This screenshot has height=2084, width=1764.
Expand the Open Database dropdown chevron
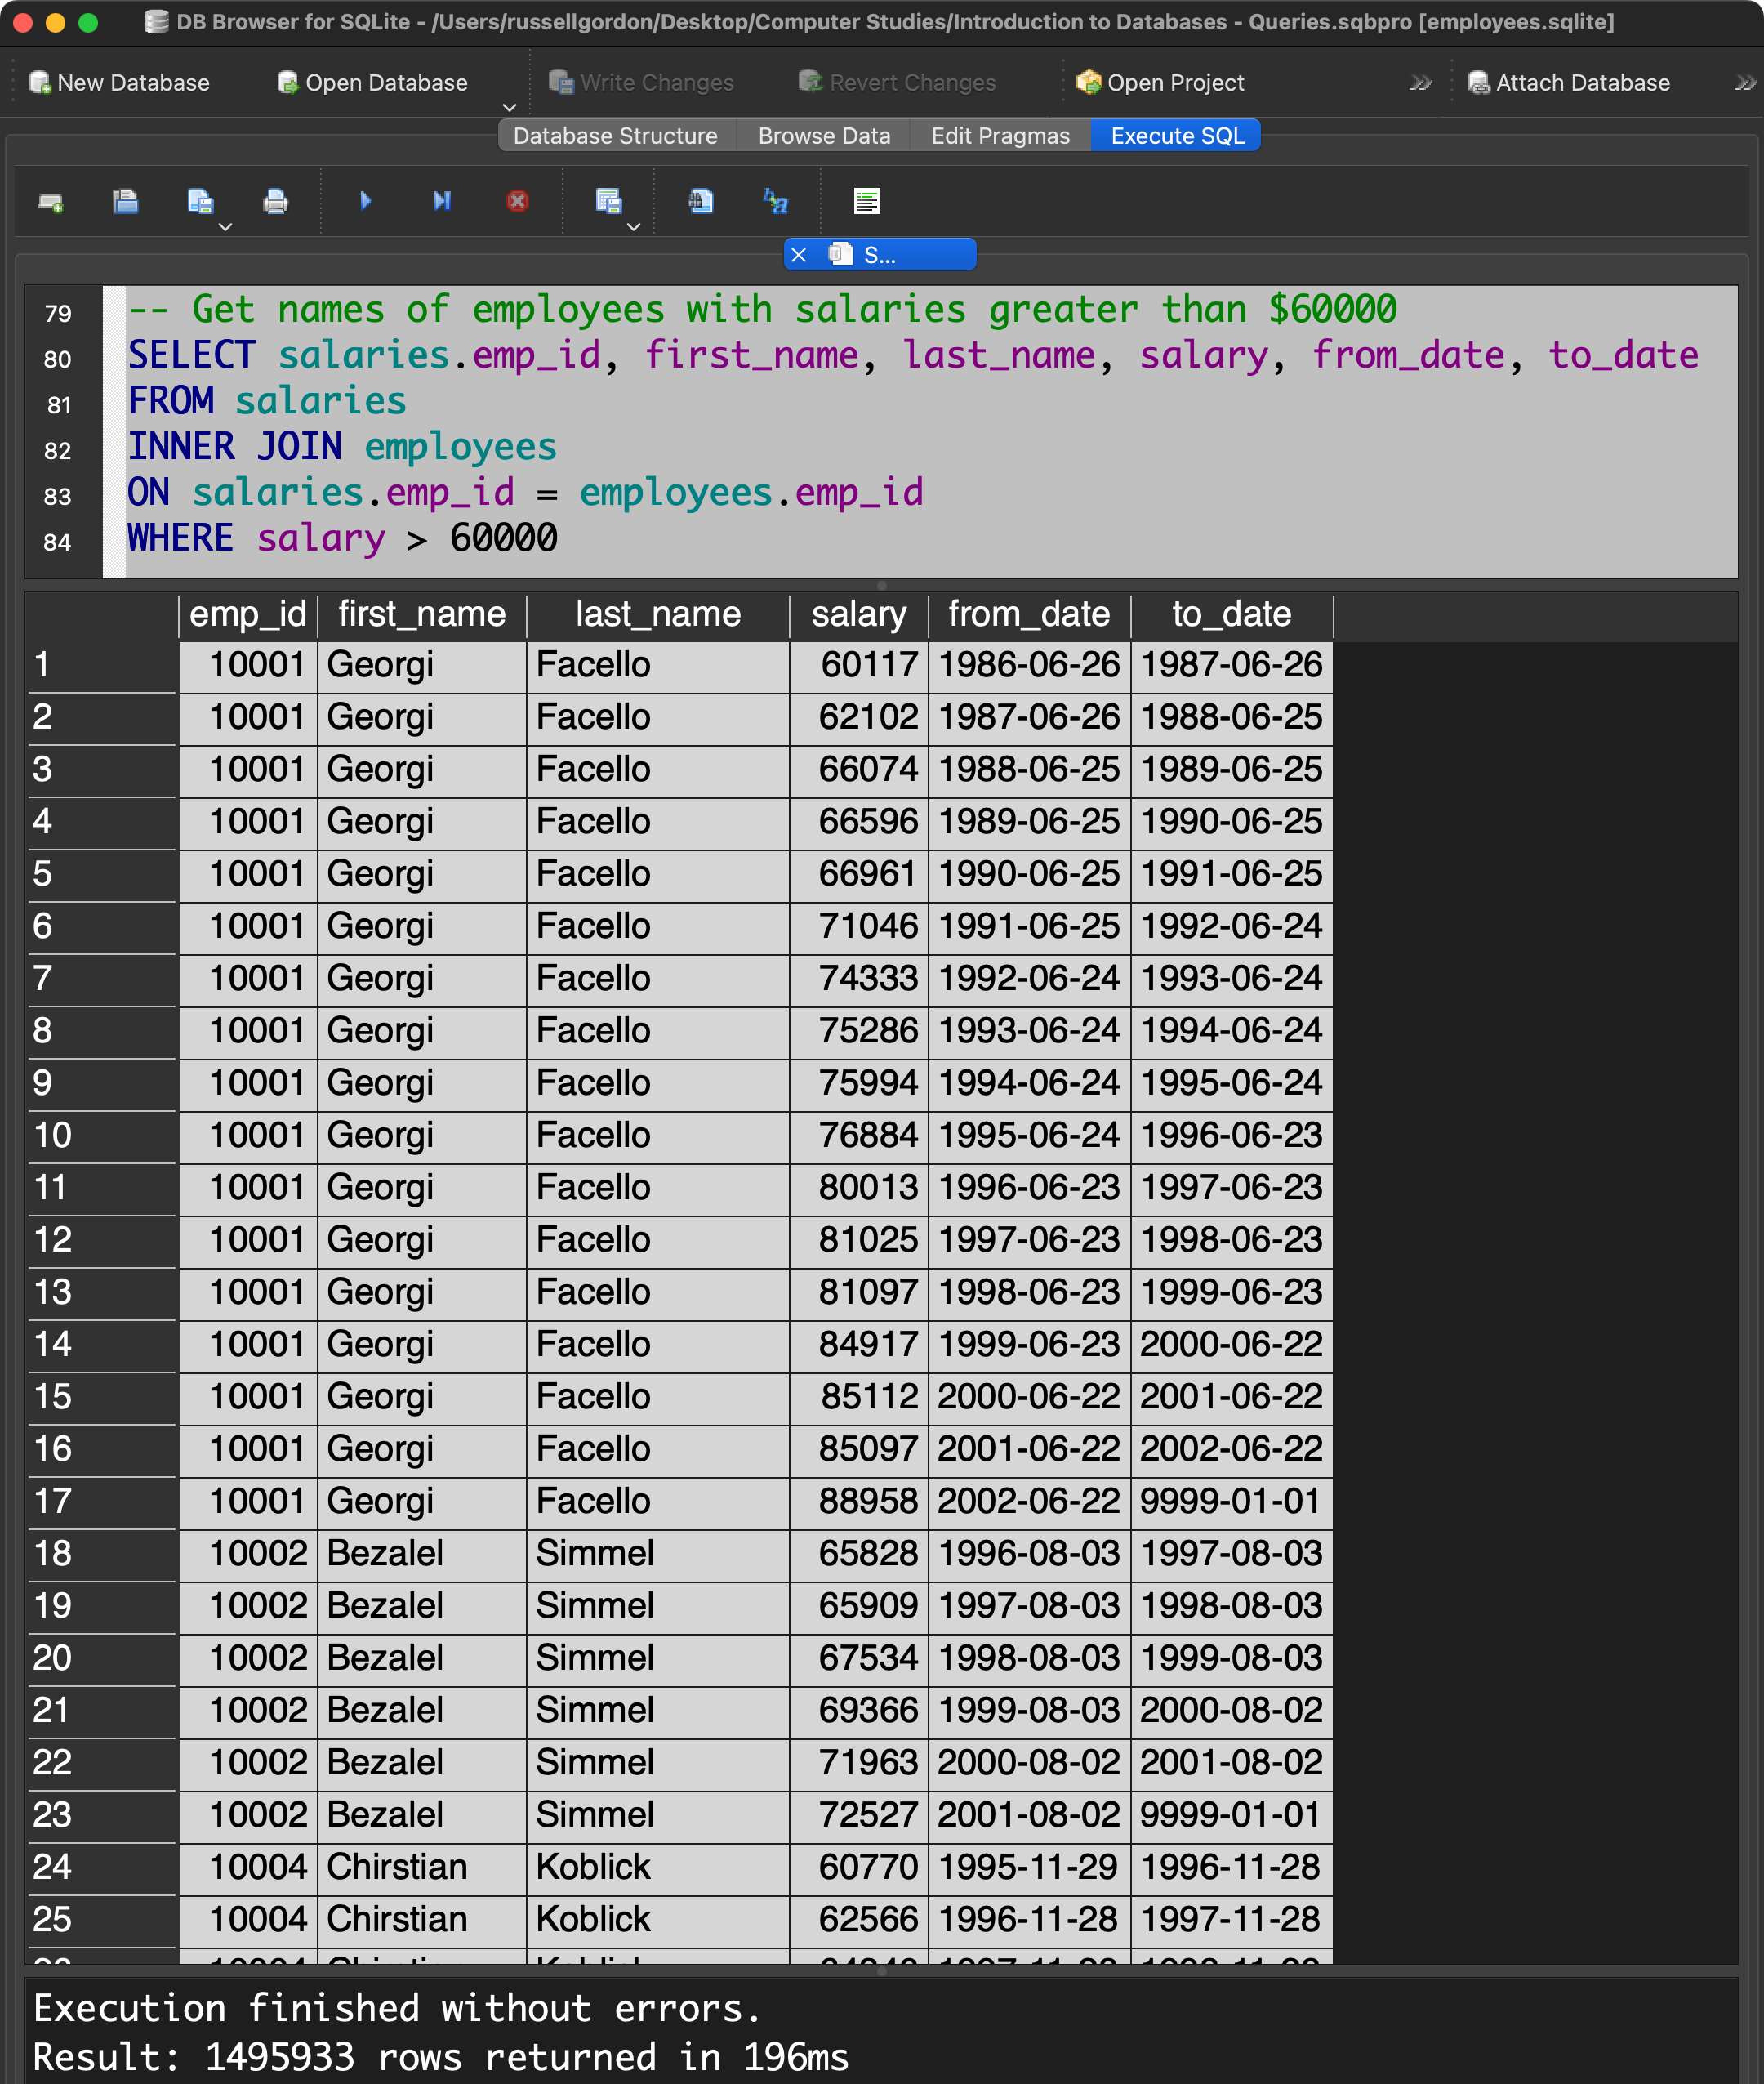509,107
